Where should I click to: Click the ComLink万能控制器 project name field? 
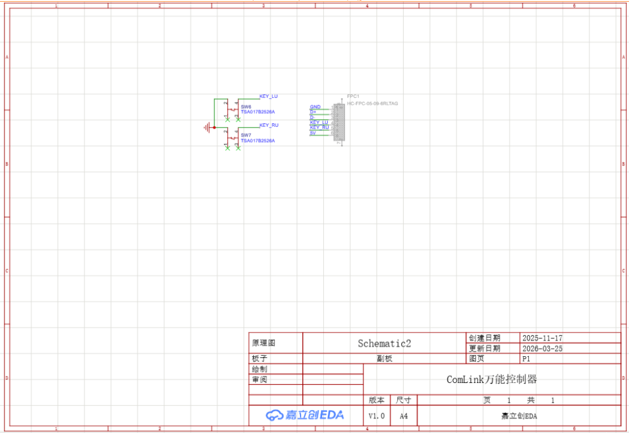point(492,379)
